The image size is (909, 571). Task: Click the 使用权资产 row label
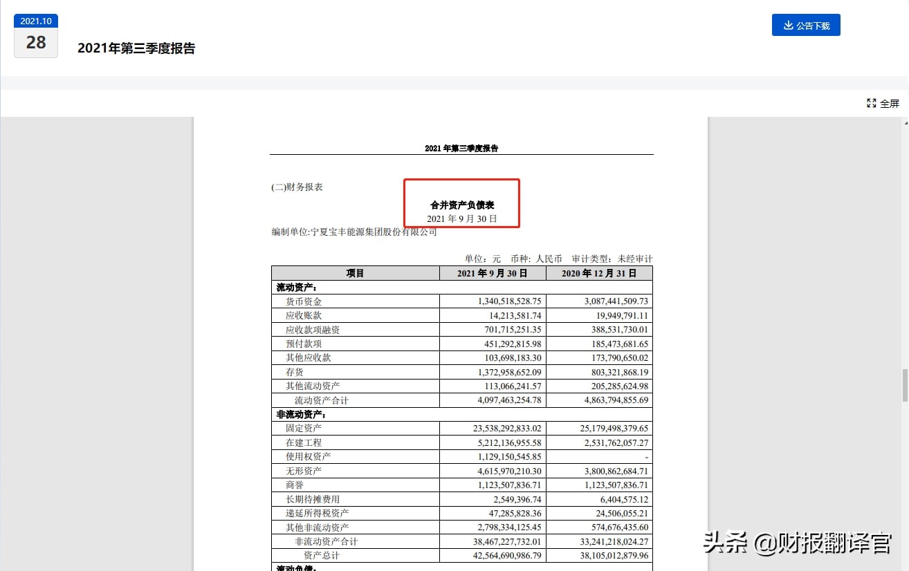click(309, 456)
